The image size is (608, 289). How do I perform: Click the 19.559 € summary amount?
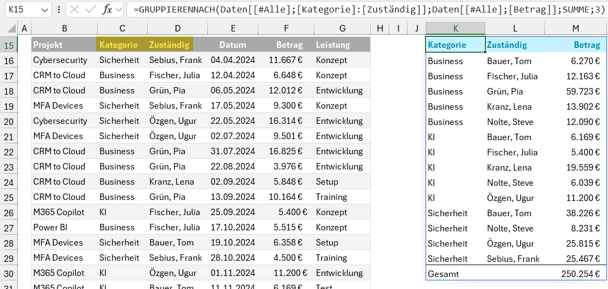tap(576, 167)
